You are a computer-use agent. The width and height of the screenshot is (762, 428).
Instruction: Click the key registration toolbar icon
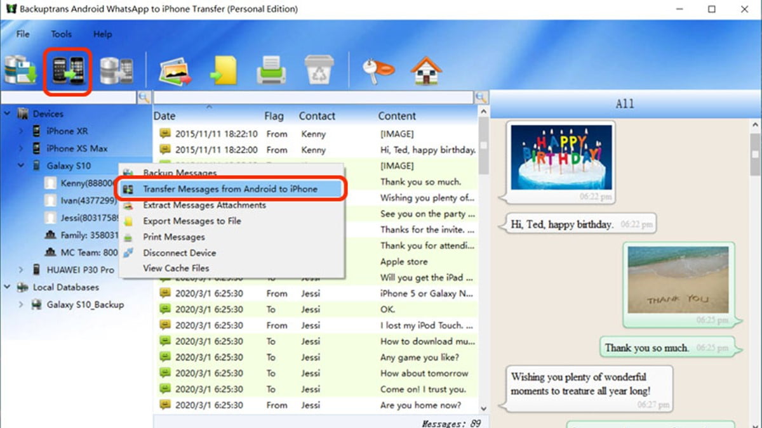point(378,70)
